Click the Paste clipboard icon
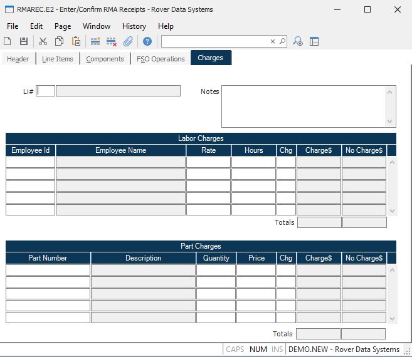412x357 pixels. click(x=76, y=41)
